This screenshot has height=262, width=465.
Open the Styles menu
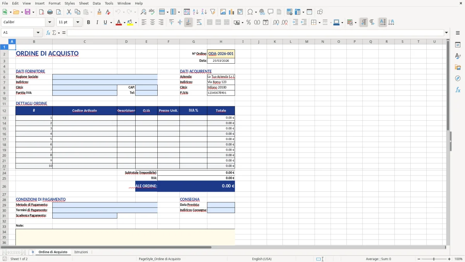[x=70, y=3]
